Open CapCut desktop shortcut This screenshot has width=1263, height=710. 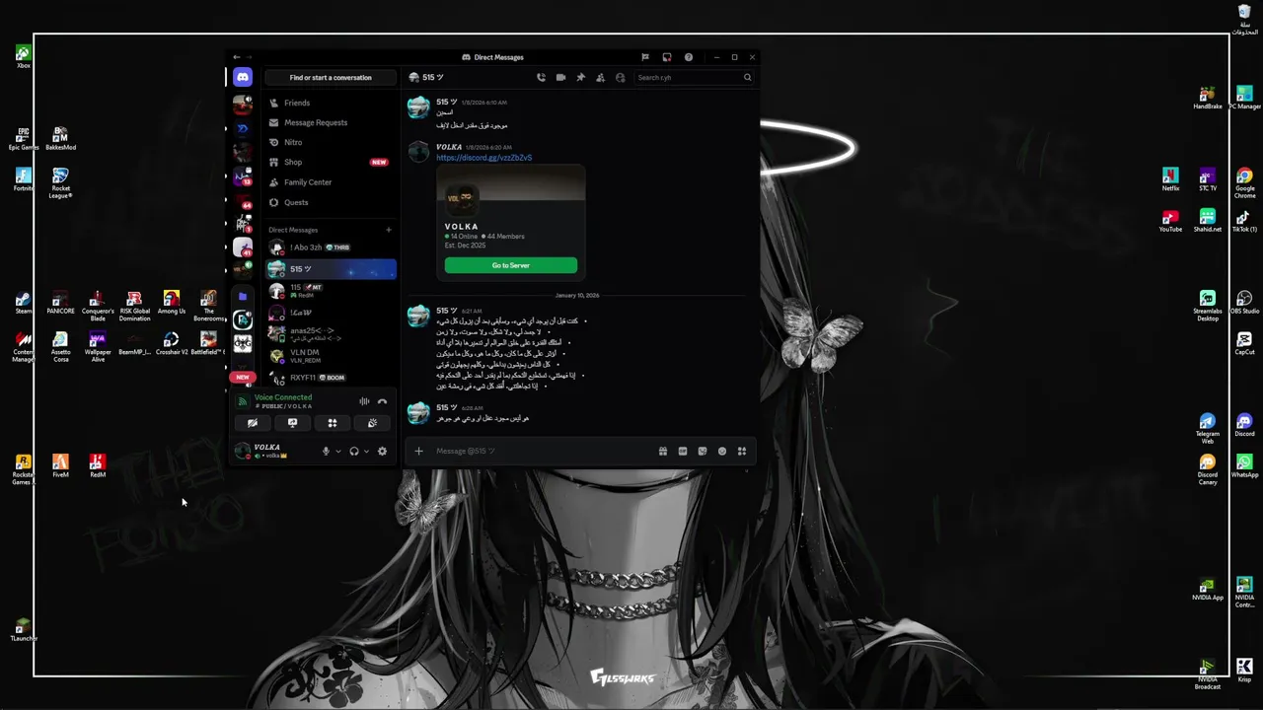point(1244,344)
